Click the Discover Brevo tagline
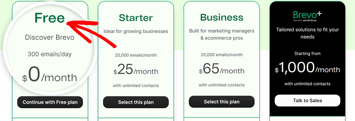Screen dimensions: 355x121 (50, 37)
